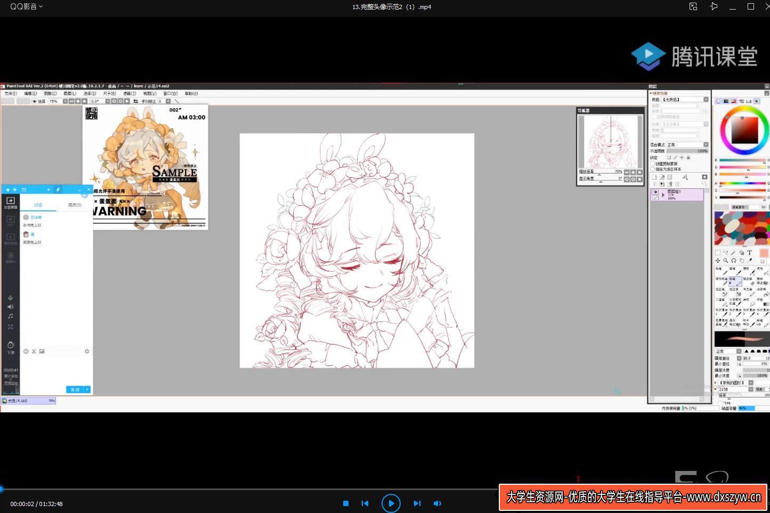Select the Move tool with four arrows

718,260
